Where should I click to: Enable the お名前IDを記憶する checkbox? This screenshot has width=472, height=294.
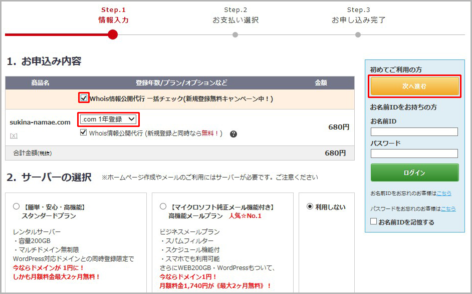[x=373, y=221]
